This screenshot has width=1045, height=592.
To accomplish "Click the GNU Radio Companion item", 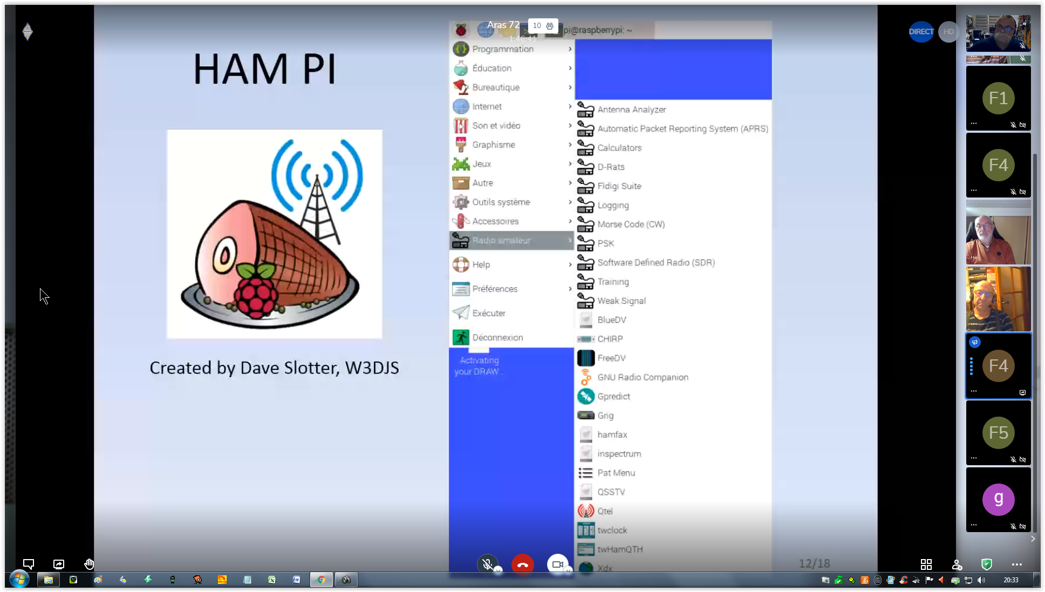I will (x=673, y=377).
